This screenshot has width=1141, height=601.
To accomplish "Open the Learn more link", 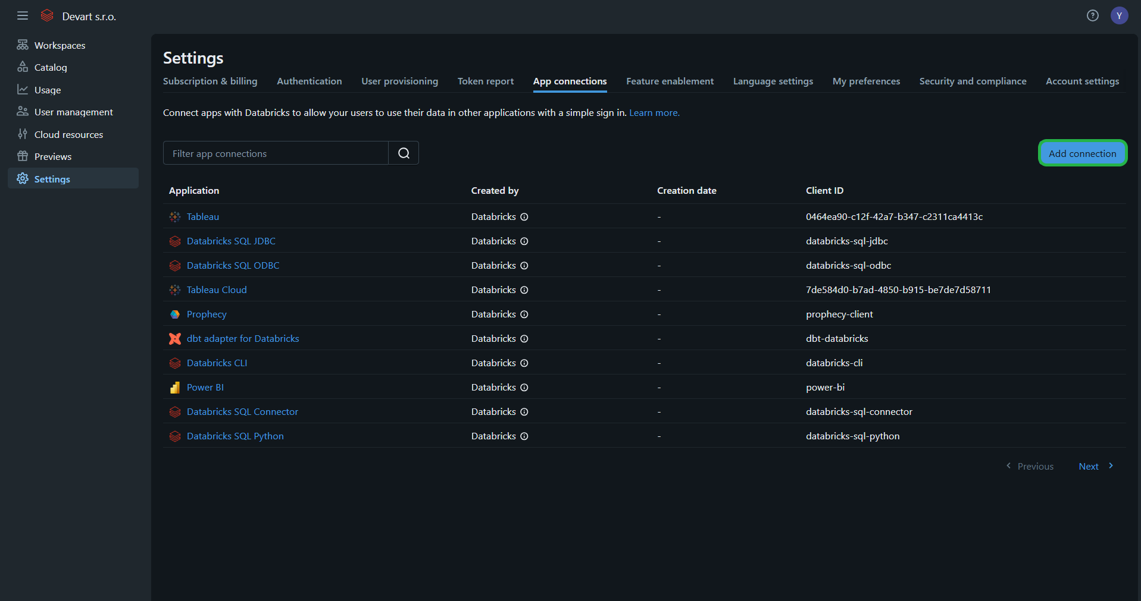I will pyautogui.click(x=654, y=113).
